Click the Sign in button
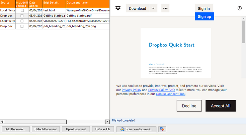Screen dimensions: 246x135 [203, 8]
